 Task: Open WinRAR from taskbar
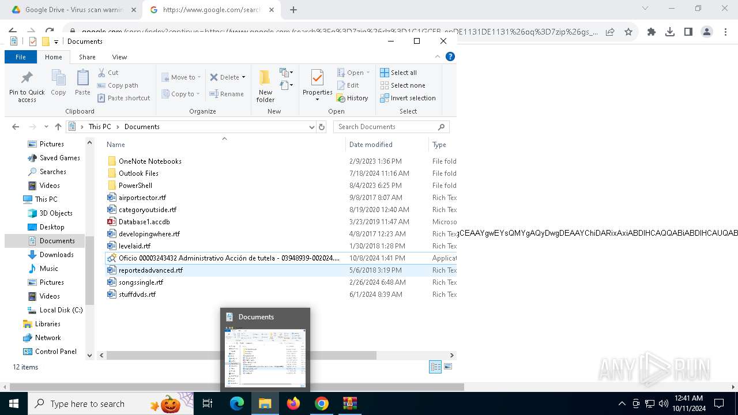(350, 403)
